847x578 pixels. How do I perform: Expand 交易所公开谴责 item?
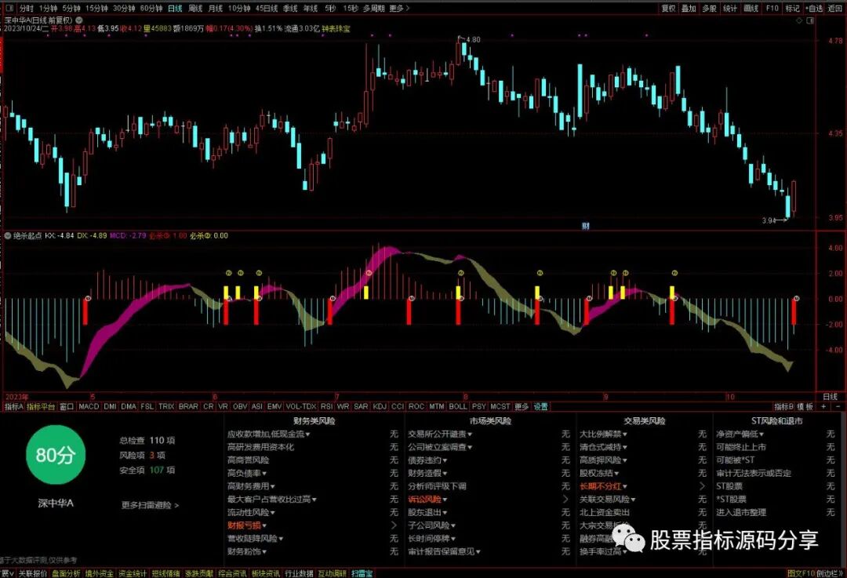tap(440, 434)
